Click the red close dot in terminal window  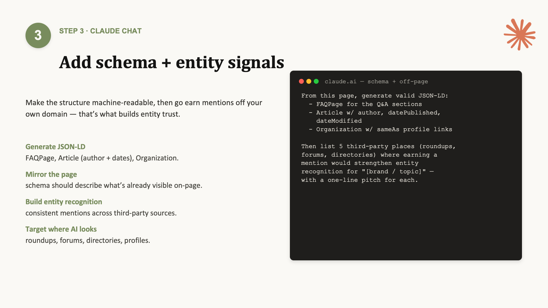click(301, 81)
